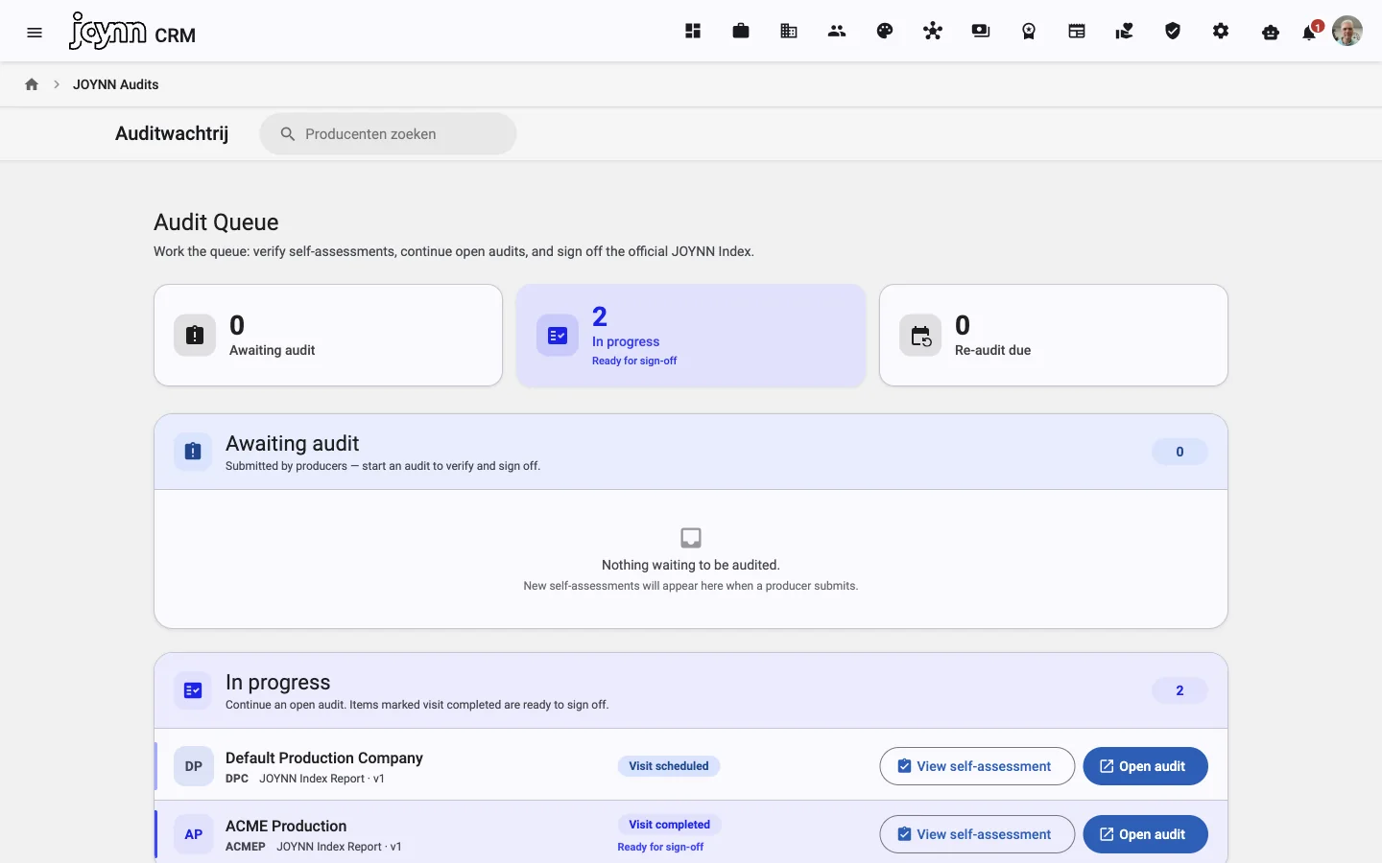Open the color palette icon
Screen dimensions: 1382x863
coord(885,32)
